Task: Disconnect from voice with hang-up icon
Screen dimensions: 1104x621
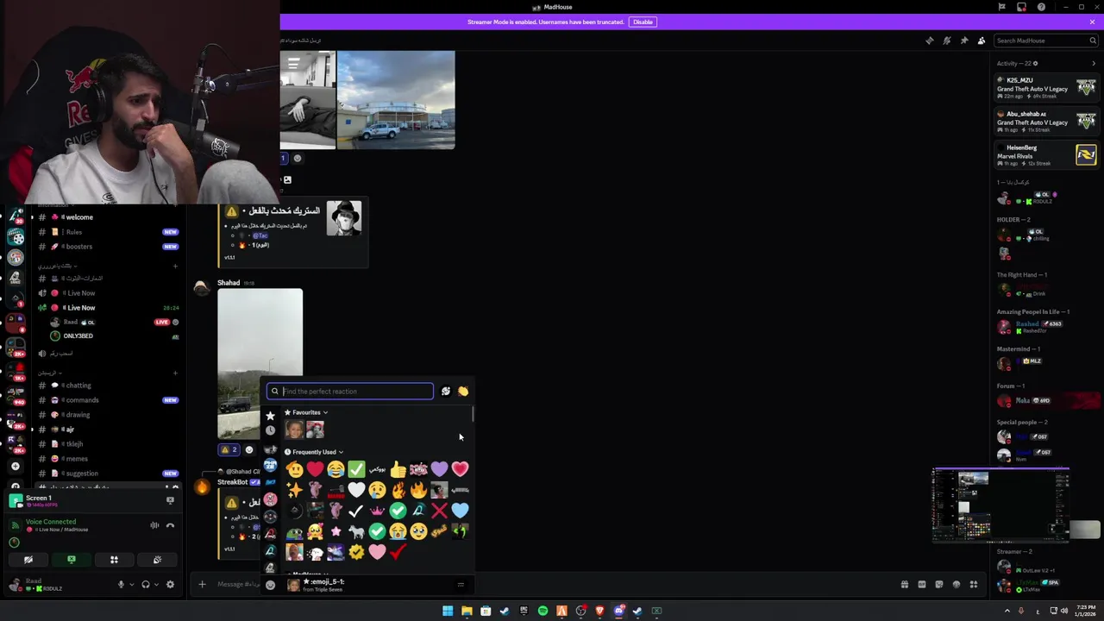Action: [170, 525]
